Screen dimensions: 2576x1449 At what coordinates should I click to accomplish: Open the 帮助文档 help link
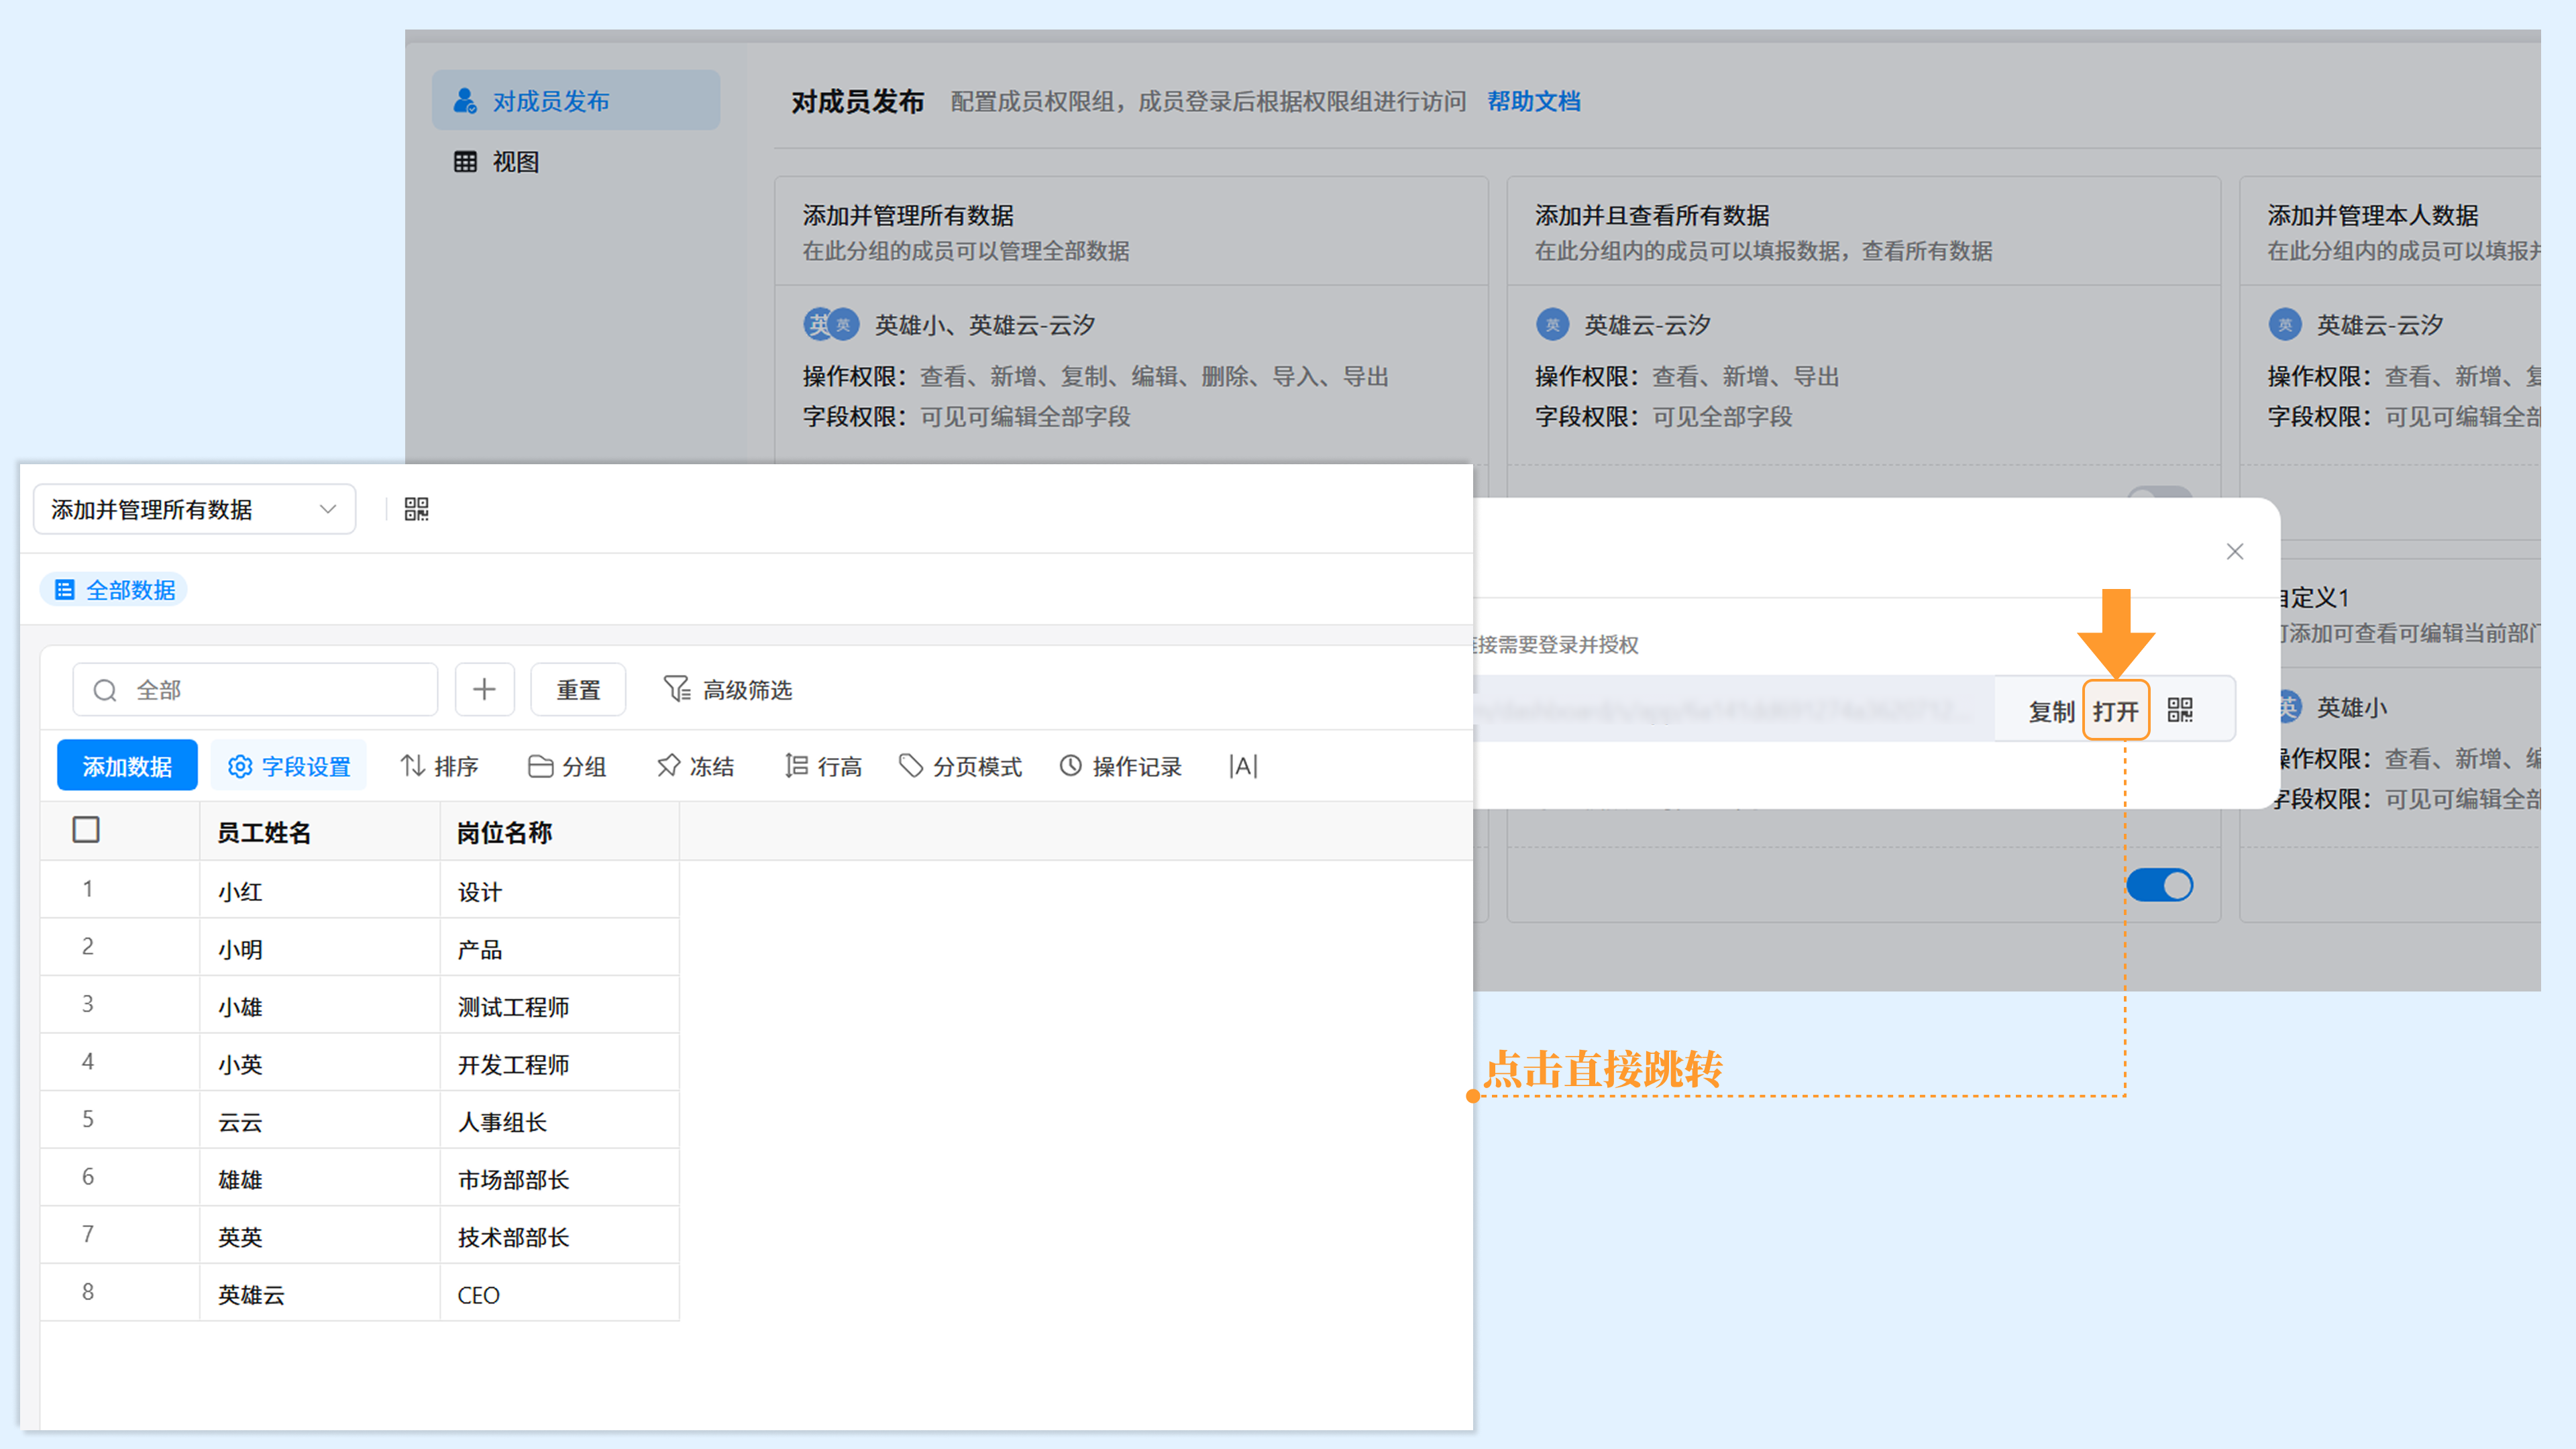(x=1533, y=101)
